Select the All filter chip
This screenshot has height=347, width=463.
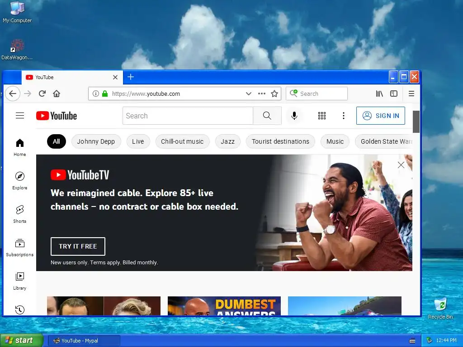tap(57, 141)
